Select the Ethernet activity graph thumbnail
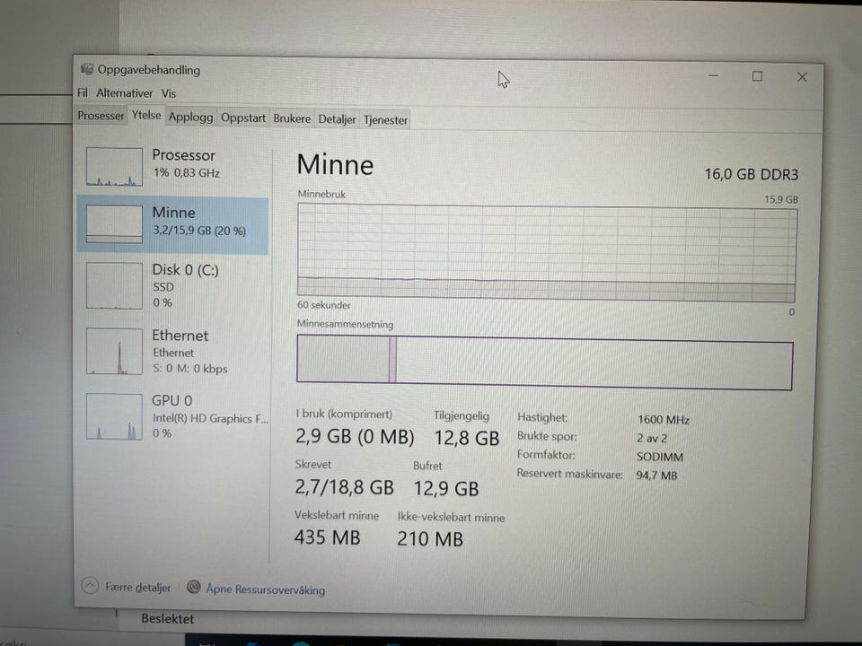Screen dimensions: 862x646 coord(114,351)
